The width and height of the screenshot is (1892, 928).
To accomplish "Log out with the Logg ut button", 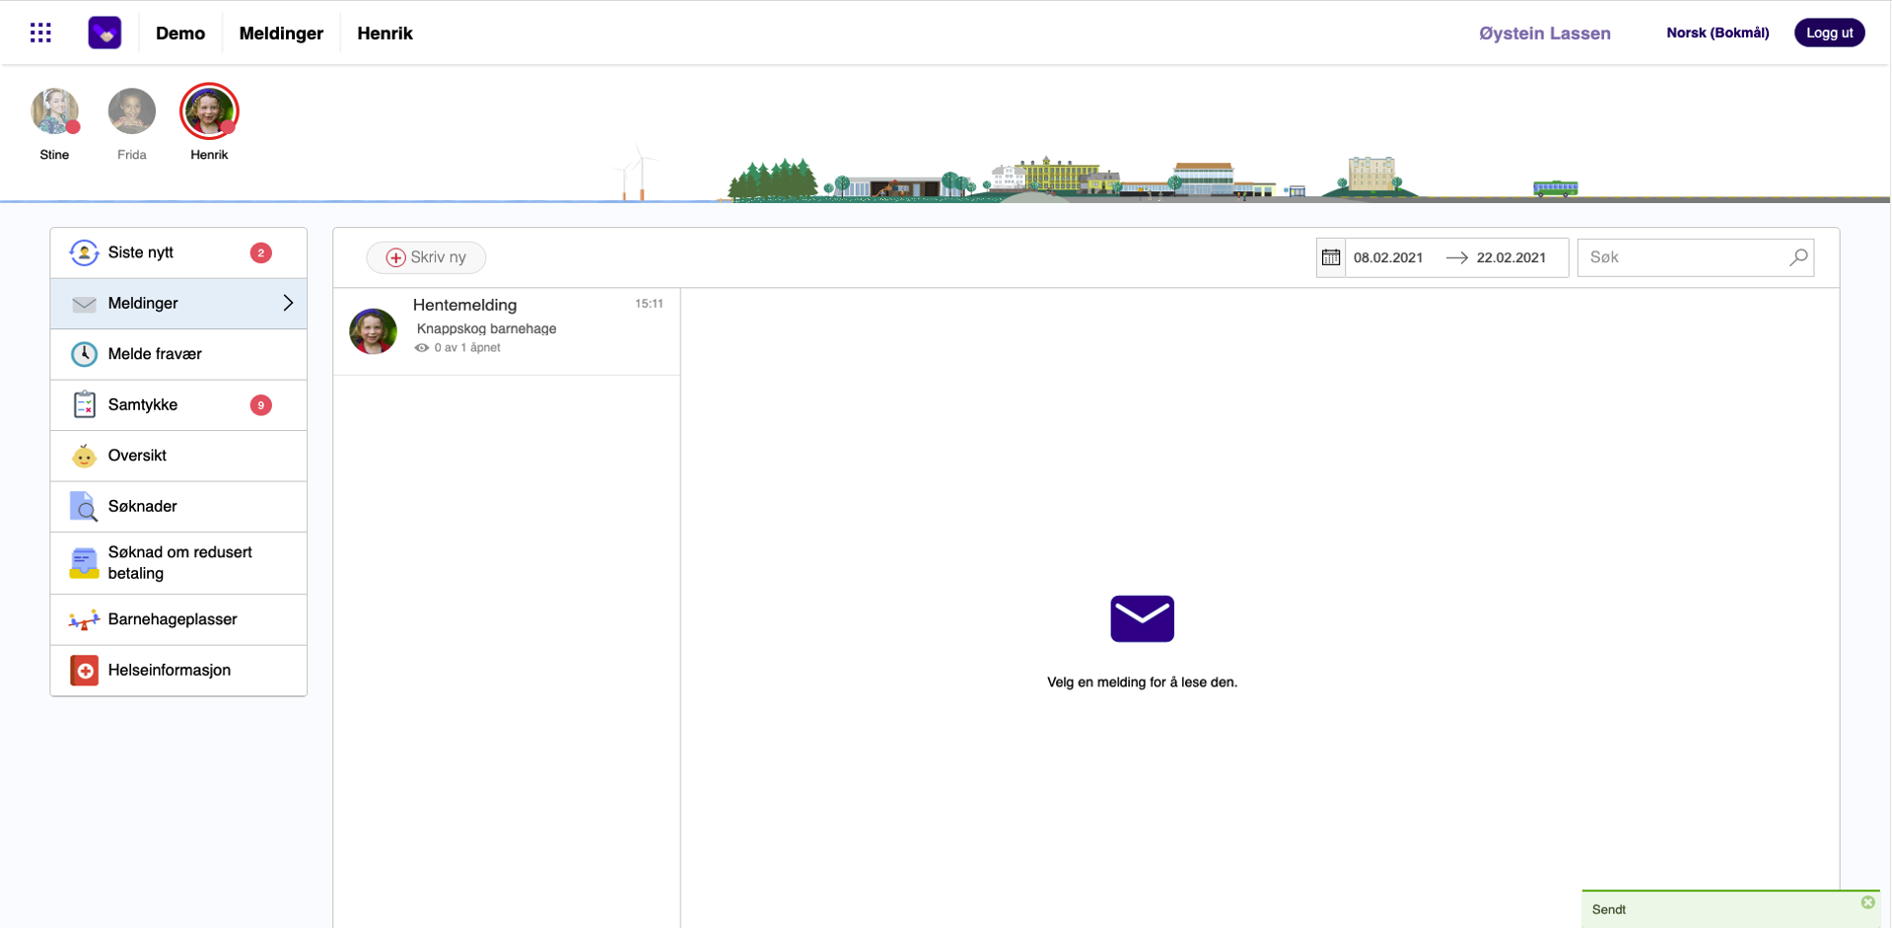I will pyautogui.click(x=1829, y=33).
